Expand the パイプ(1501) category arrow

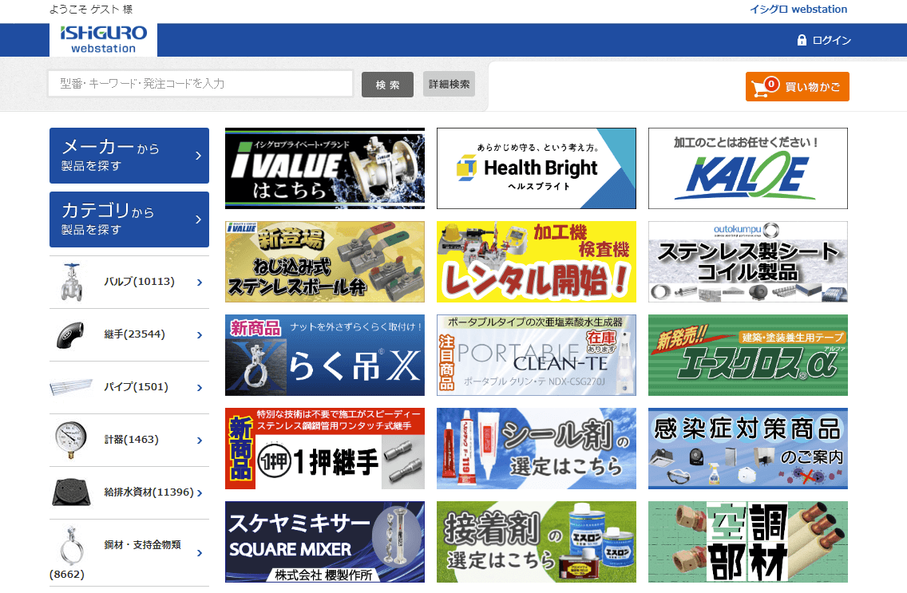(200, 388)
